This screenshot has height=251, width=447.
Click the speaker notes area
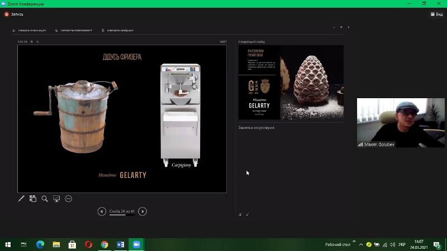[291, 168]
